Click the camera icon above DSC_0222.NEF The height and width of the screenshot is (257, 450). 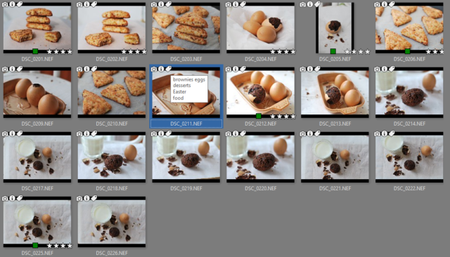point(378,133)
